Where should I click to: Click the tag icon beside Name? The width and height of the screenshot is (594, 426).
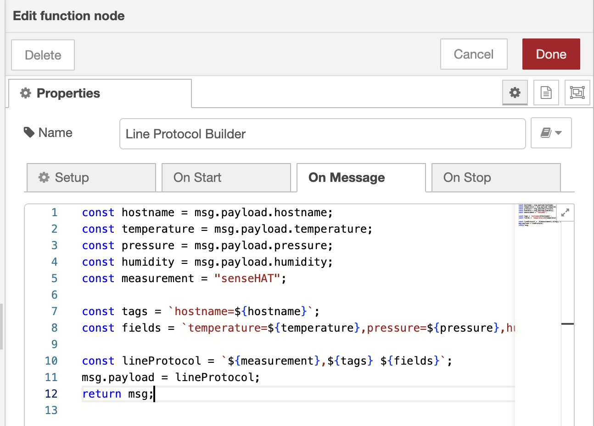point(29,133)
